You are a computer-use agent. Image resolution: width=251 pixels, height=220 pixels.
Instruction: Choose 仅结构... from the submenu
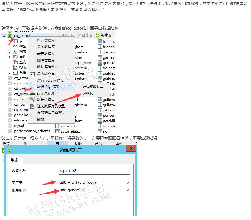89,93
